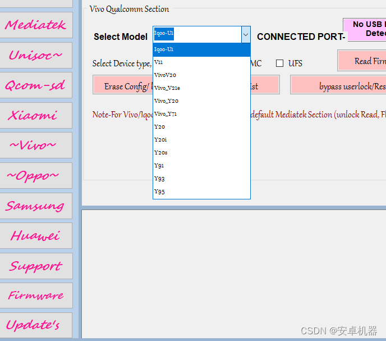The height and width of the screenshot is (341, 386).
Task: Collapse the Select Model dropdown arrow
Action: coord(246,34)
